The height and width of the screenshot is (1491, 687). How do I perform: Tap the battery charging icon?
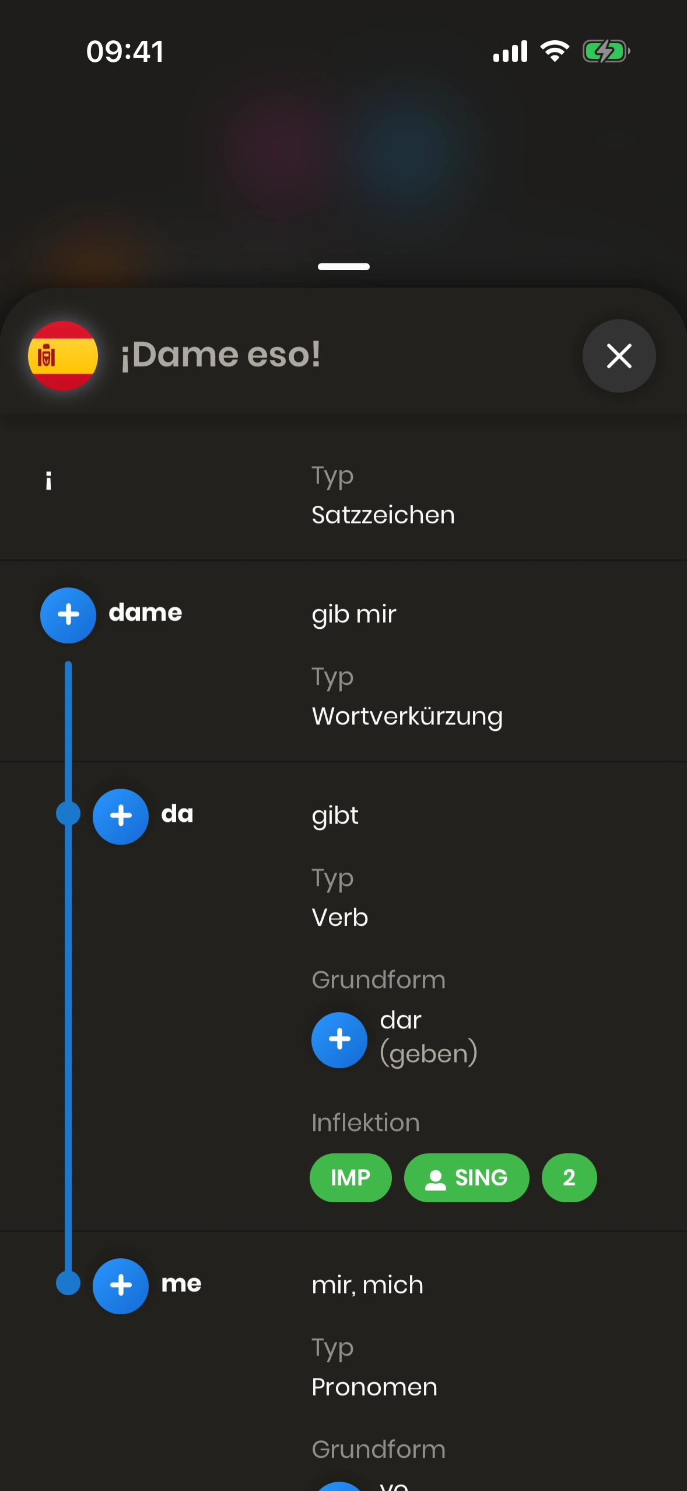606,51
